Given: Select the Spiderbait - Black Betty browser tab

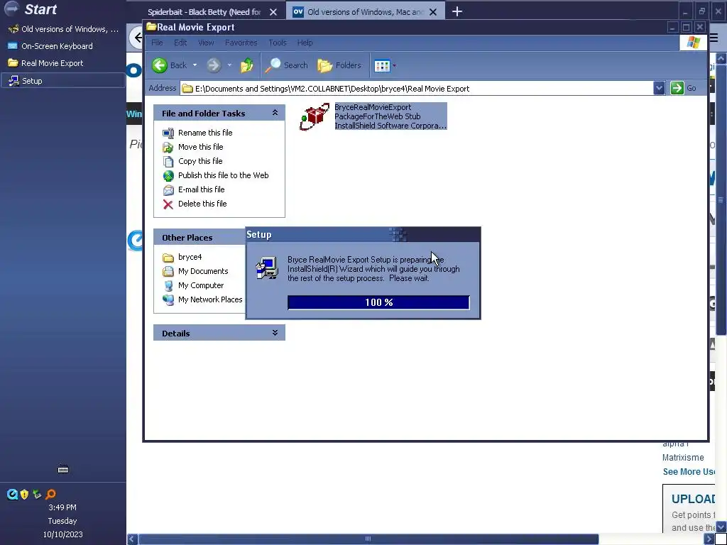Looking at the screenshot, I should point(204,12).
